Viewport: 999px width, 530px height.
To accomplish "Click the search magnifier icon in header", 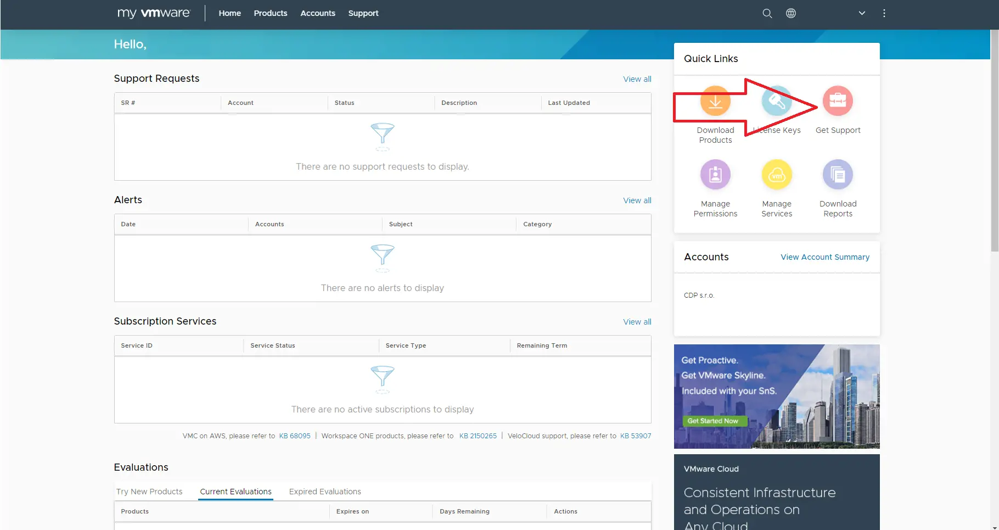I will (767, 13).
